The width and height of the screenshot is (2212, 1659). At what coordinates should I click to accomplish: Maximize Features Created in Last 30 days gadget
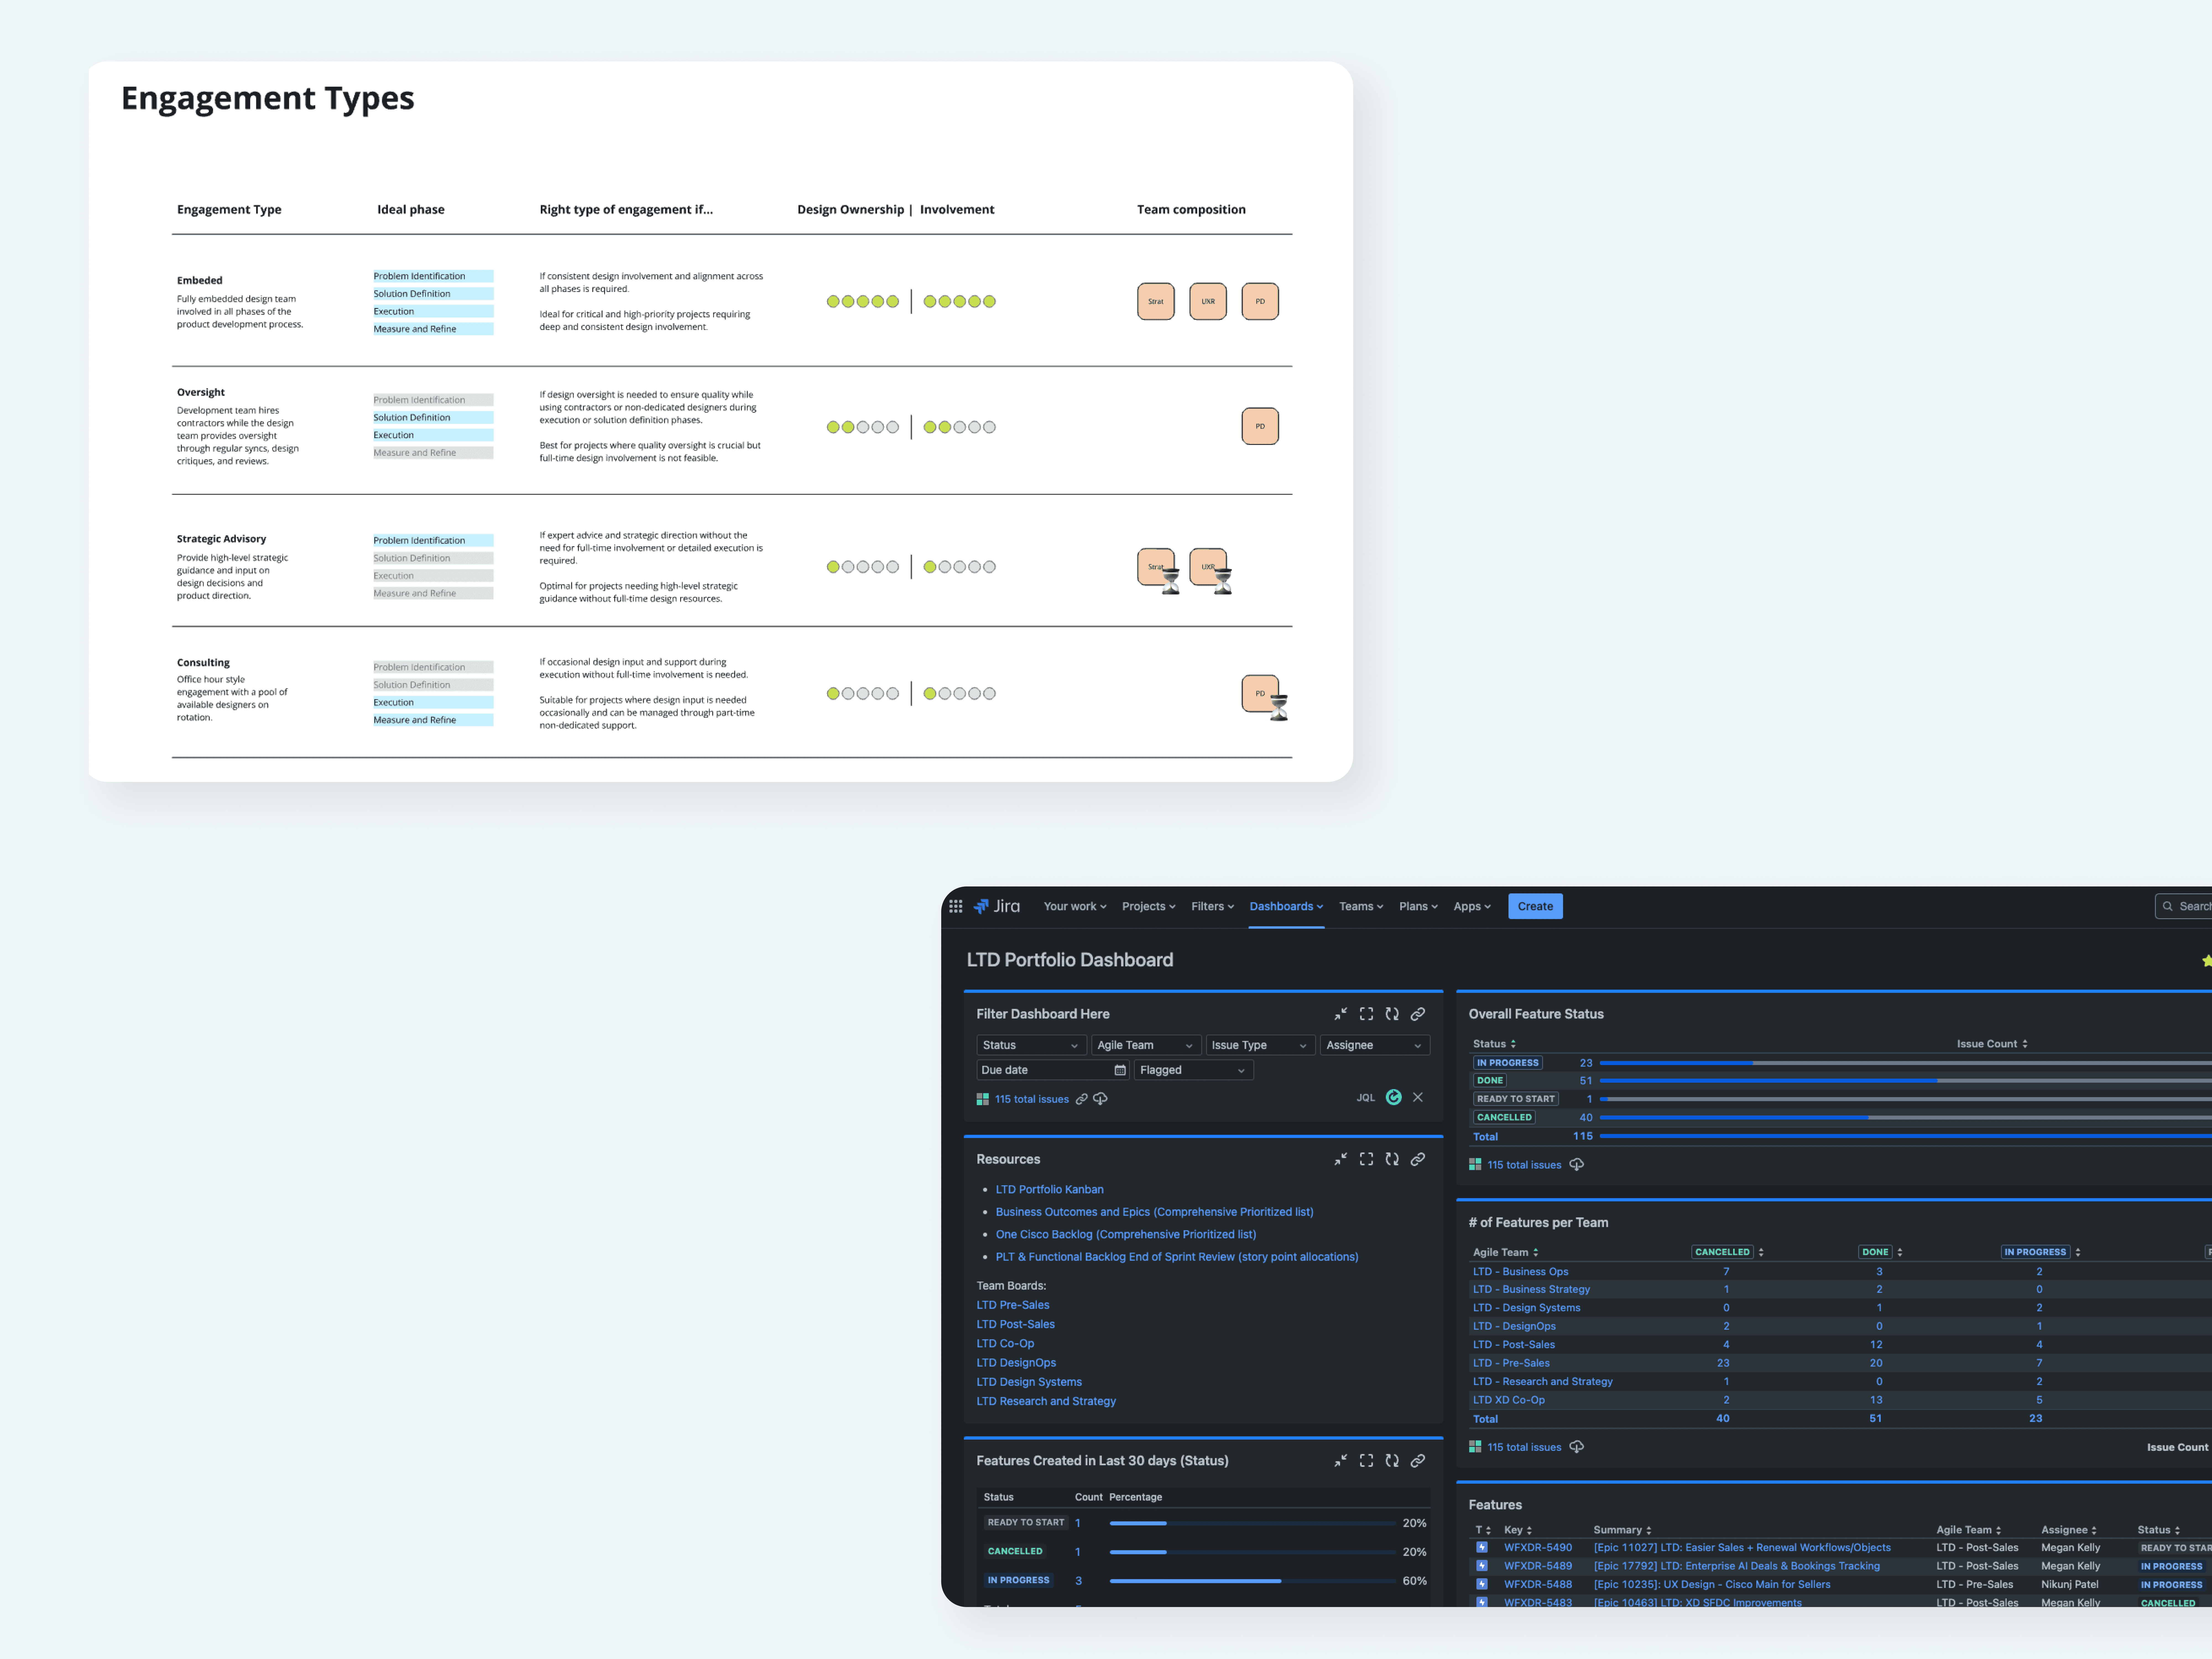(1366, 1461)
